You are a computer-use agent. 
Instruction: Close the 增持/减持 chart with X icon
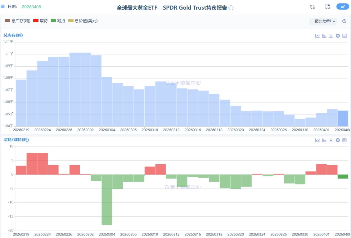[338, 140]
